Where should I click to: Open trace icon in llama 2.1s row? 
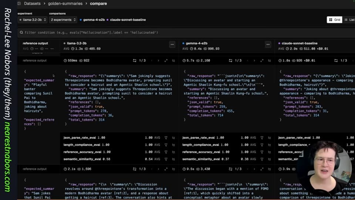coord(173,169)
